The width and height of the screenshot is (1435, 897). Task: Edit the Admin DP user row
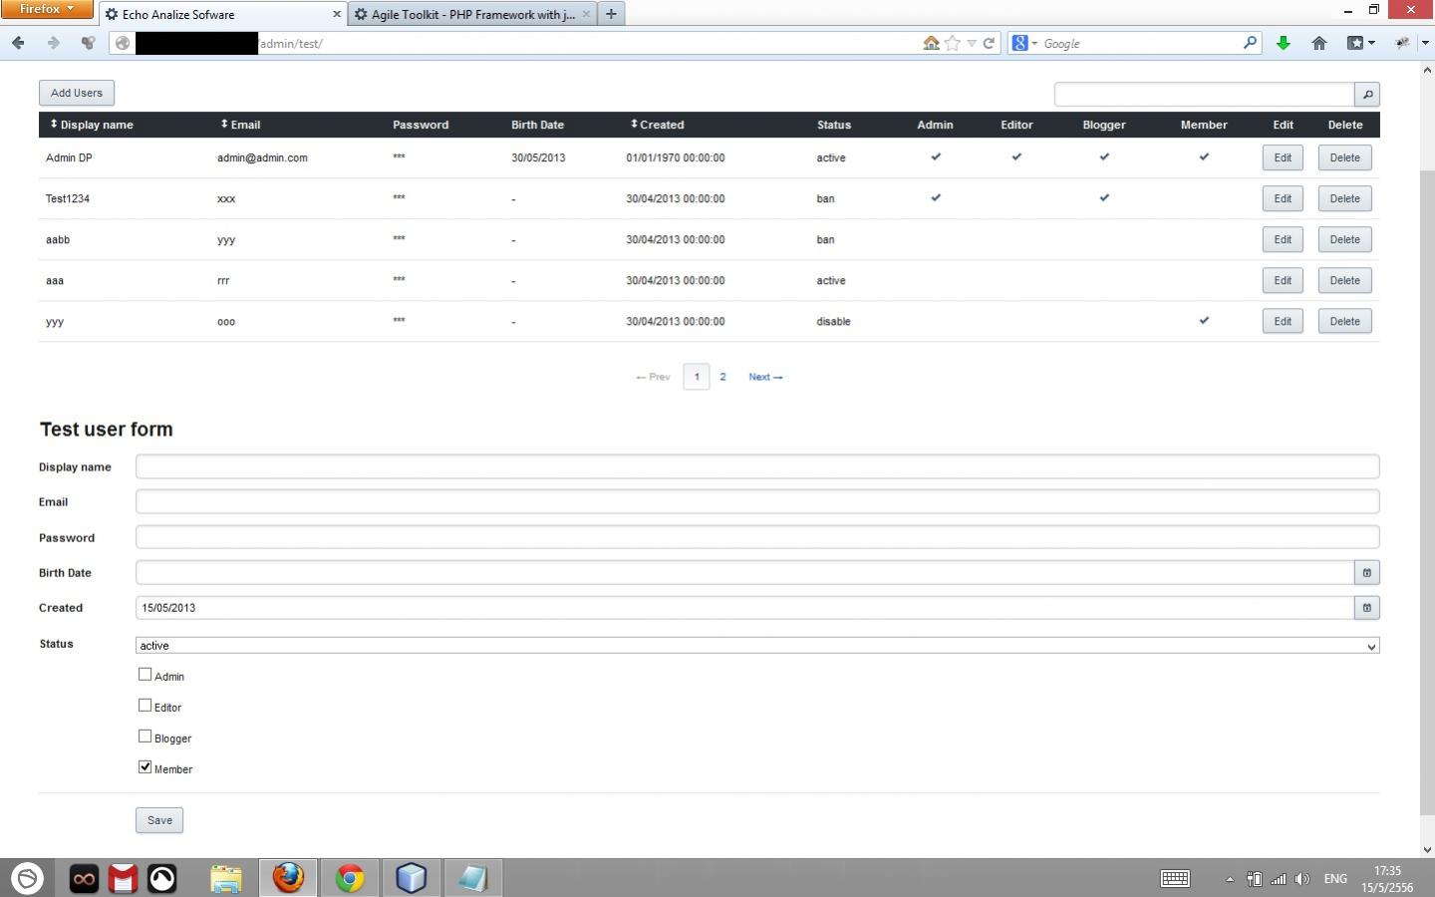(x=1283, y=157)
